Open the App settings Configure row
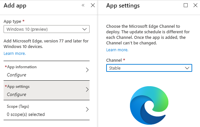 click(47, 90)
